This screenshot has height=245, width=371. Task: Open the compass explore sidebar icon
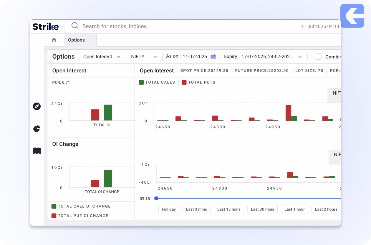[37, 106]
